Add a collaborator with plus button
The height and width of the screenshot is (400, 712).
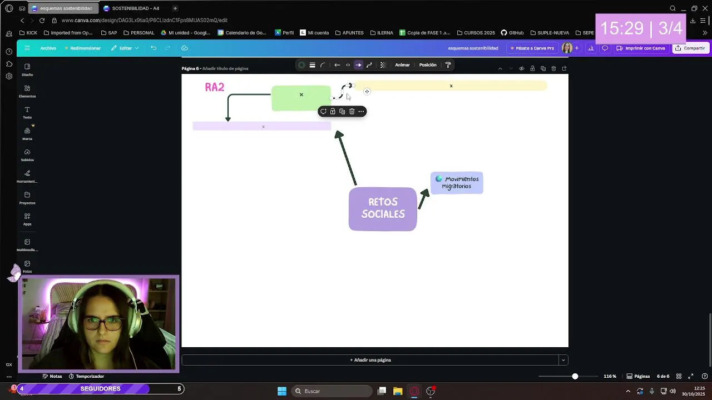coord(576,48)
